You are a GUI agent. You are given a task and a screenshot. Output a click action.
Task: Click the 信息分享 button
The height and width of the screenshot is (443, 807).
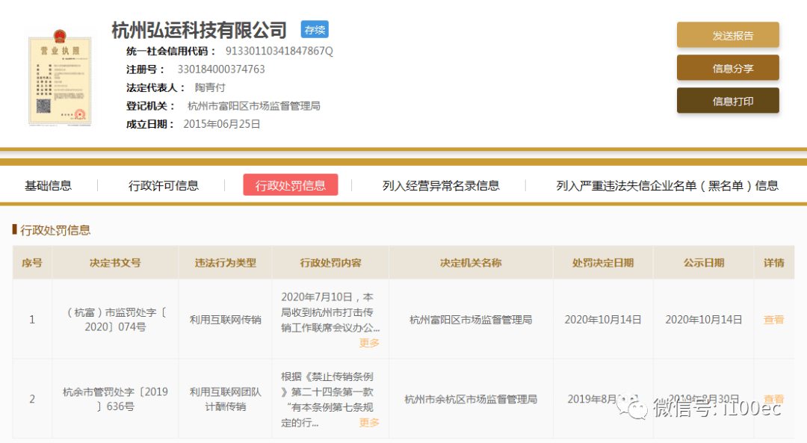coord(728,68)
